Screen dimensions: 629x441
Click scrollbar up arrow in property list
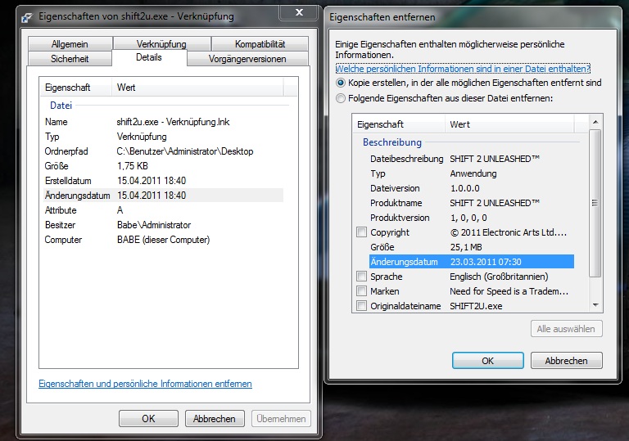point(595,121)
